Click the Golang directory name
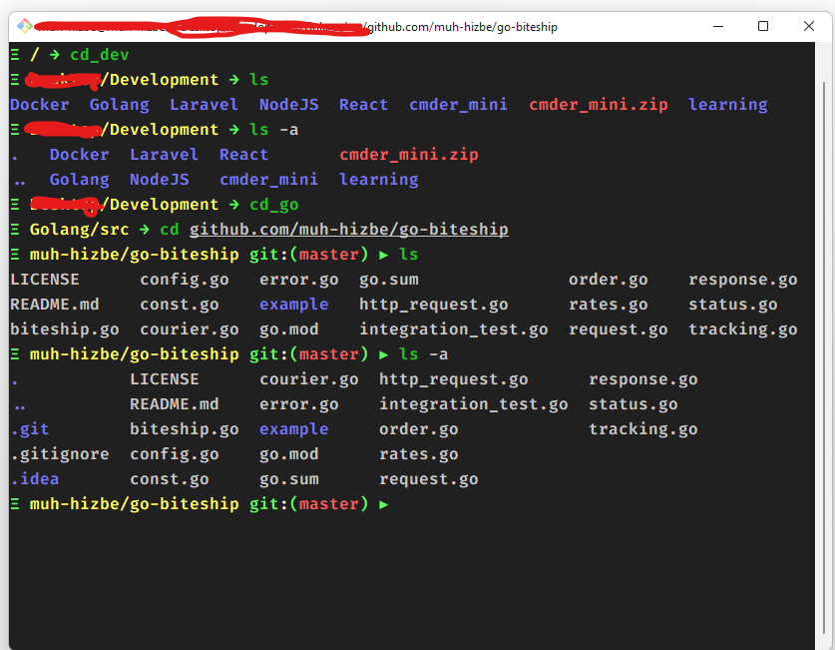The height and width of the screenshot is (650, 835). click(119, 104)
